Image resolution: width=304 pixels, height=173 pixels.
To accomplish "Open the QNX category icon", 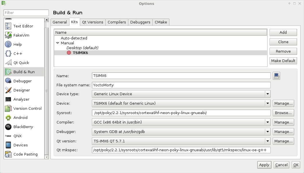I will click(x=8, y=136).
